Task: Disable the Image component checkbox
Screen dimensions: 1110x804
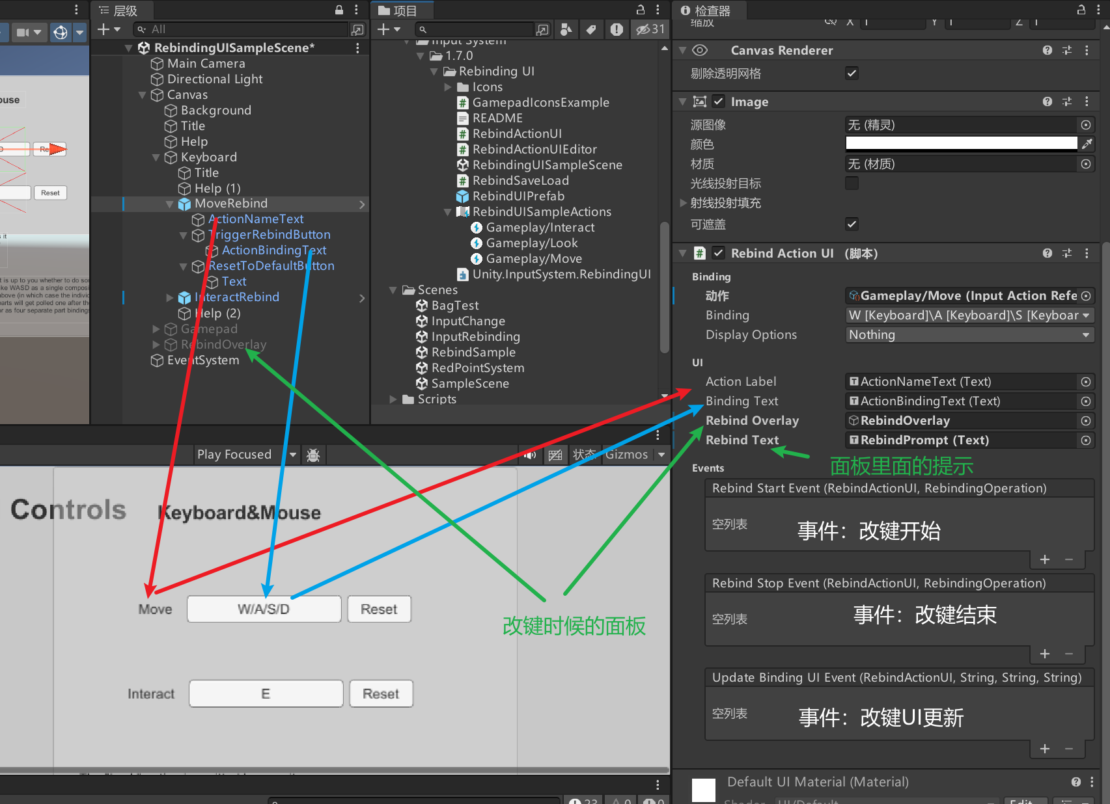Action: click(718, 101)
